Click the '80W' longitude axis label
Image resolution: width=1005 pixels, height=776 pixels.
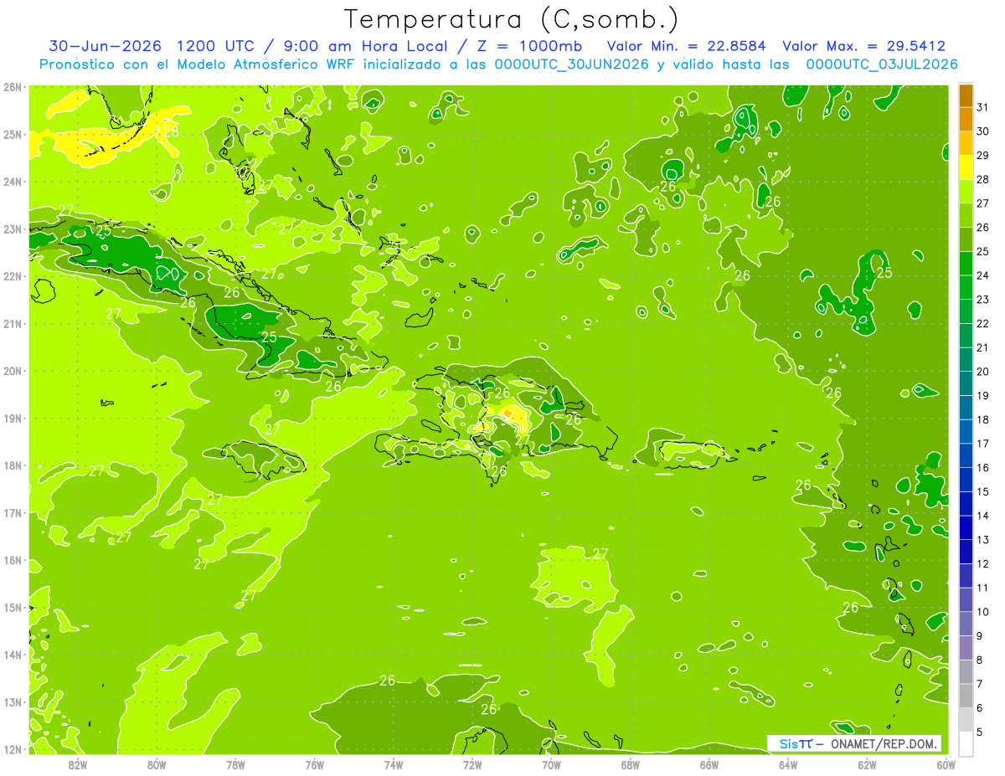click(x=157, y=764)
